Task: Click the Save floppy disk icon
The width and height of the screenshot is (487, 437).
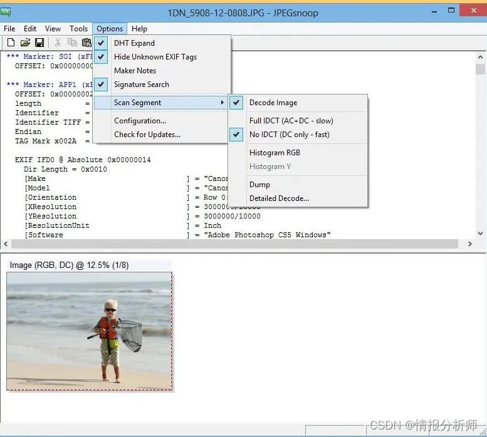Action: 39,43
